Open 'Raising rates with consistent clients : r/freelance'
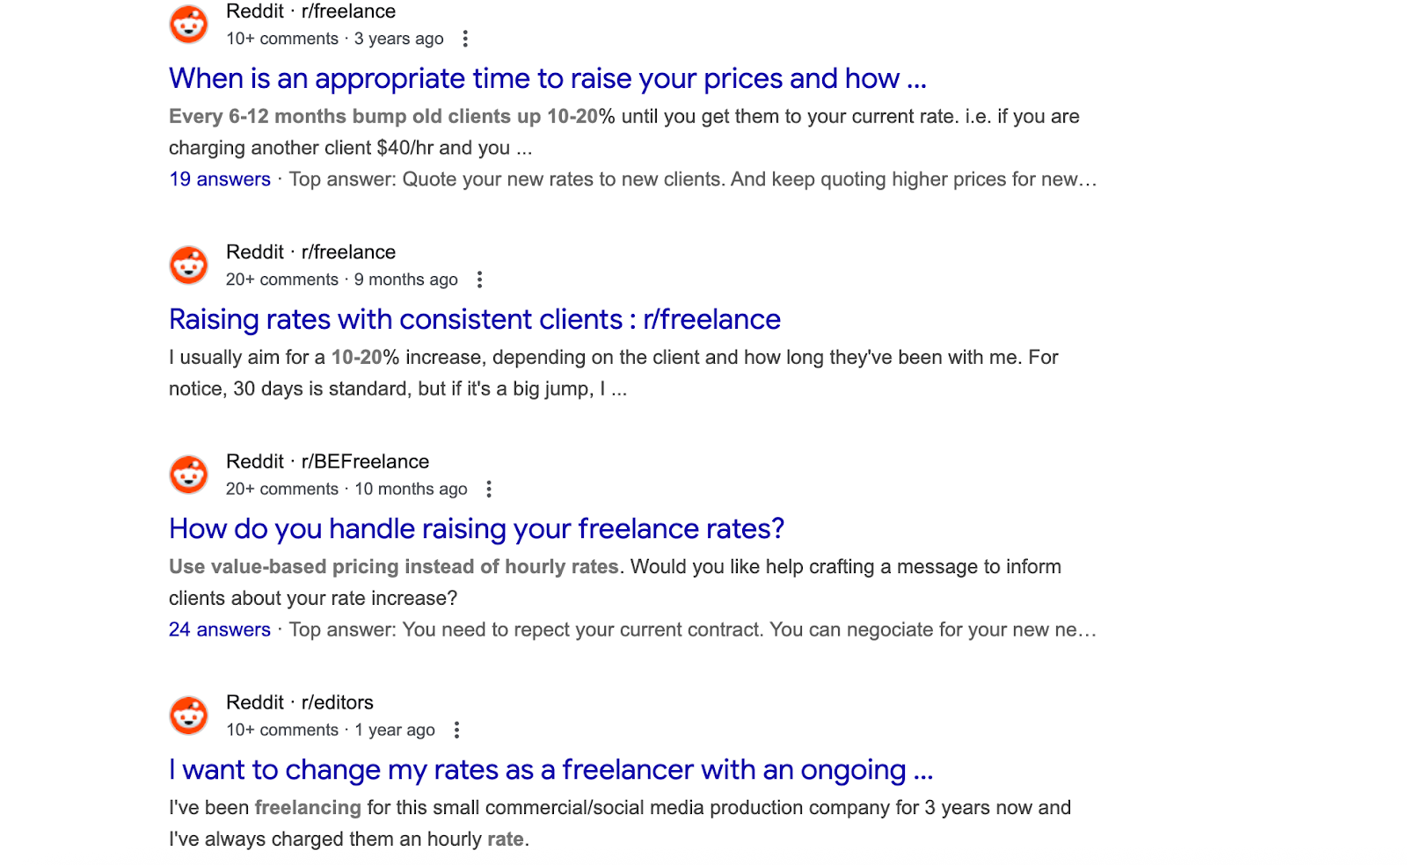1407x865 pixels. (474, 319)
